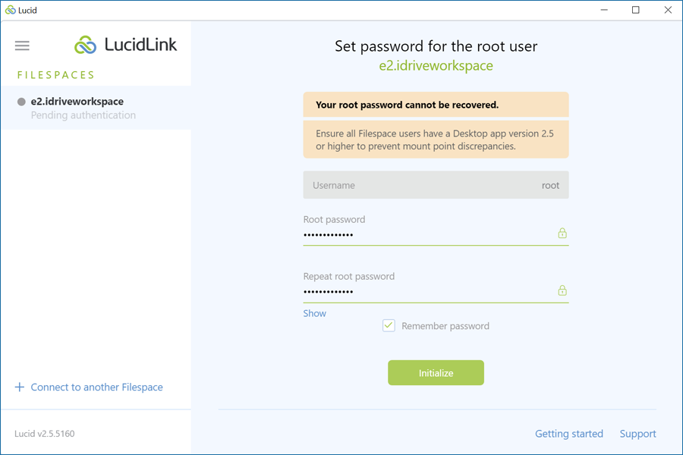Open the hamburger menu
683x455 pixels.
pos(22,45)
